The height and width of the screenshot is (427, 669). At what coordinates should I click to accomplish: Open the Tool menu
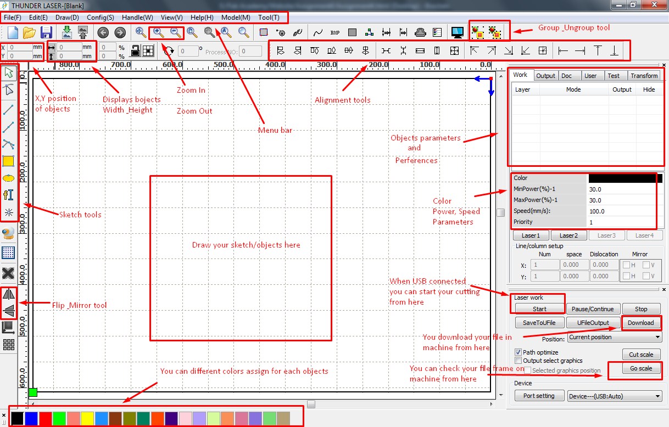pyautogui.click(x=269, y=17)
